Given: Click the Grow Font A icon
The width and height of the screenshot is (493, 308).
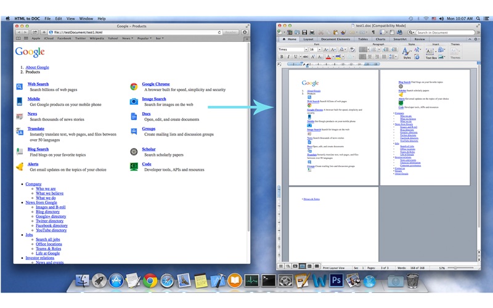Looking at the screenshot, I should (326, 49).
